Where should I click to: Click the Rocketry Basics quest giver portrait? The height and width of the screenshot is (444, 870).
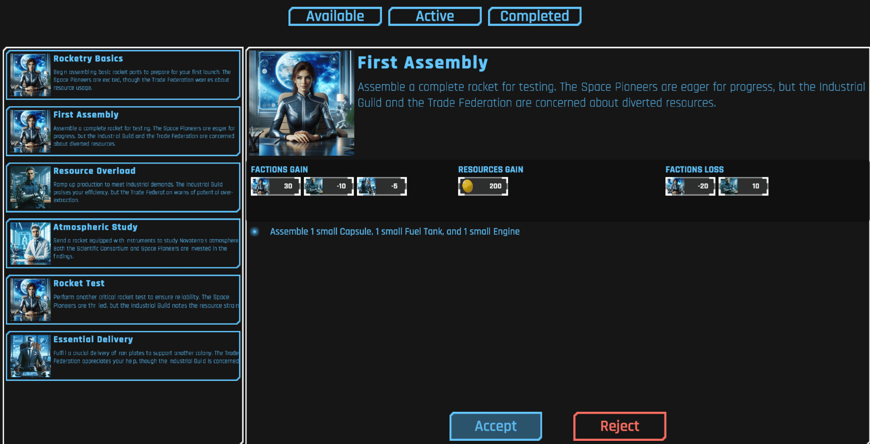click(30, 75)
